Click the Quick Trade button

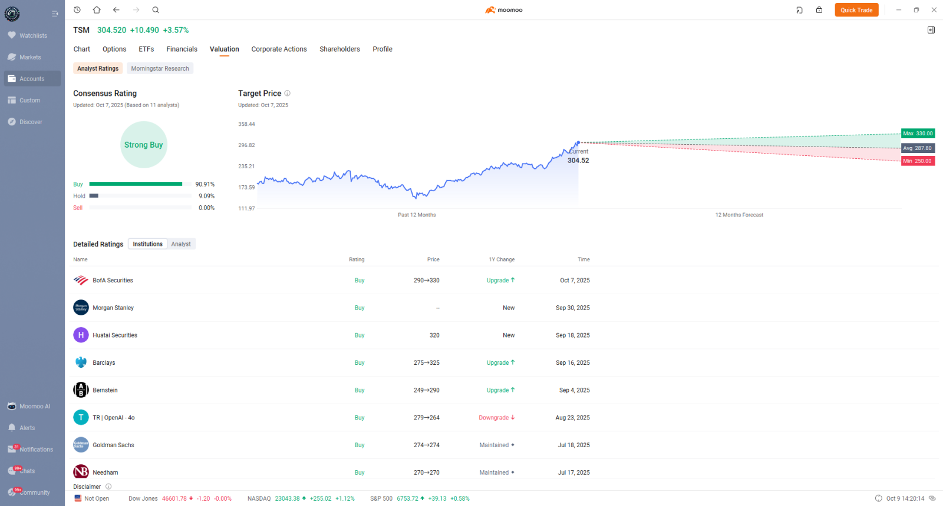(856, 10)
